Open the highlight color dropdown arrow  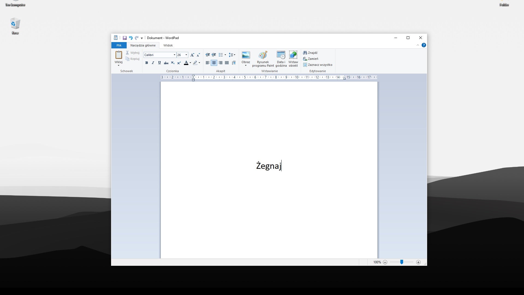[x=200, y=63]
